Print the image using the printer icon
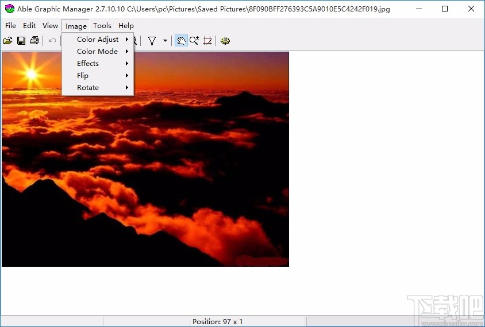Image resolution: width=485 pixels, height=327 pixels. 34,41
